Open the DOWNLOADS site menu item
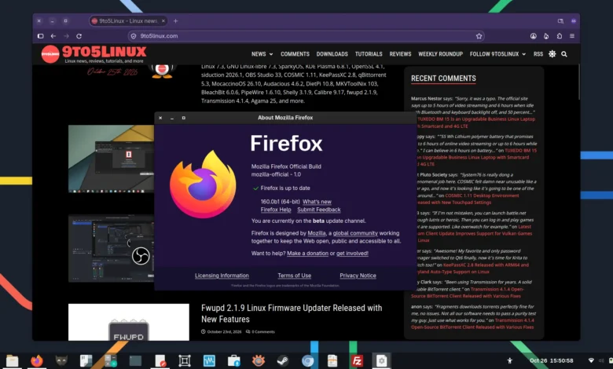Viewport: 613px width, 369px height. coord(332,54)
